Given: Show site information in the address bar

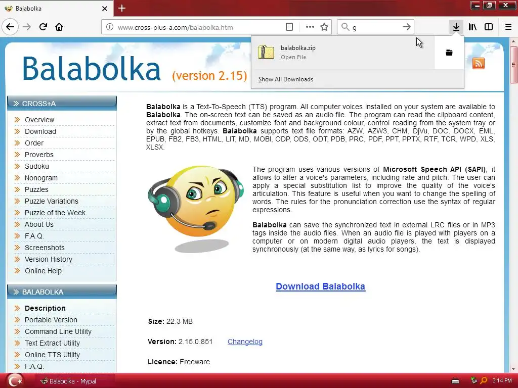Looking at the screenshot, I should coord(109,27).
